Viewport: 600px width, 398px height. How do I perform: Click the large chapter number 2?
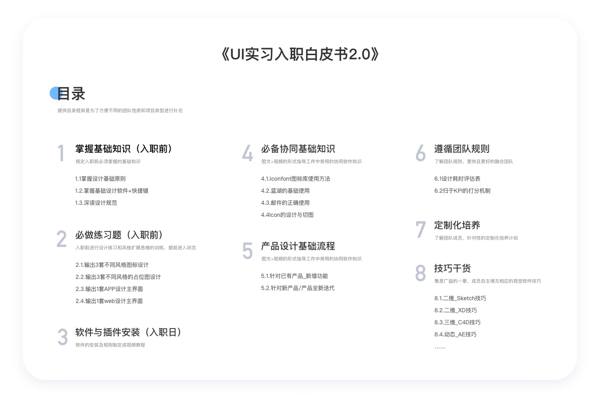pyautogui.click(x=62, y=240)
